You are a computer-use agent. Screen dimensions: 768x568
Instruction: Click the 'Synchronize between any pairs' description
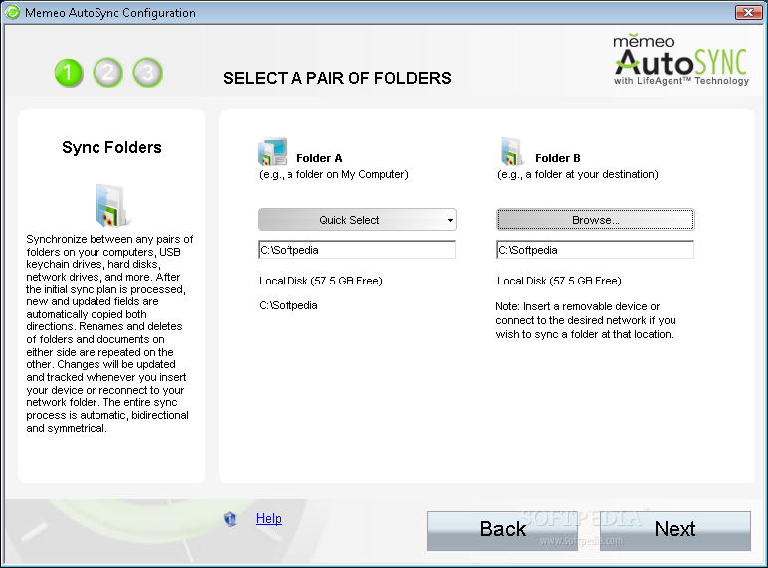pyautogui.click(x=109, y=333)
